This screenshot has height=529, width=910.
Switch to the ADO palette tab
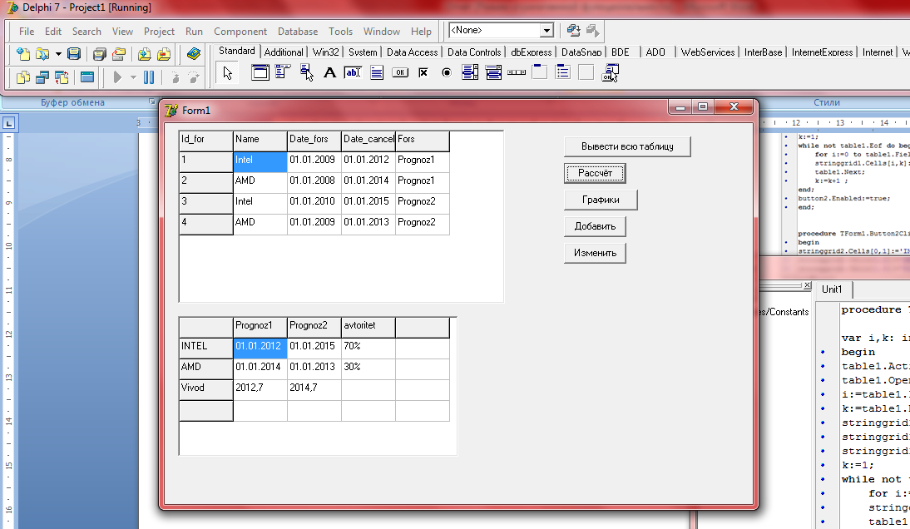coord(655,52)
